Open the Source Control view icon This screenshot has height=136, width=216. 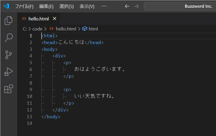pos(9,55)
